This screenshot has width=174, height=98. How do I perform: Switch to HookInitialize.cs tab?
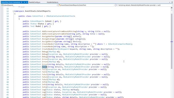(52, 2)
